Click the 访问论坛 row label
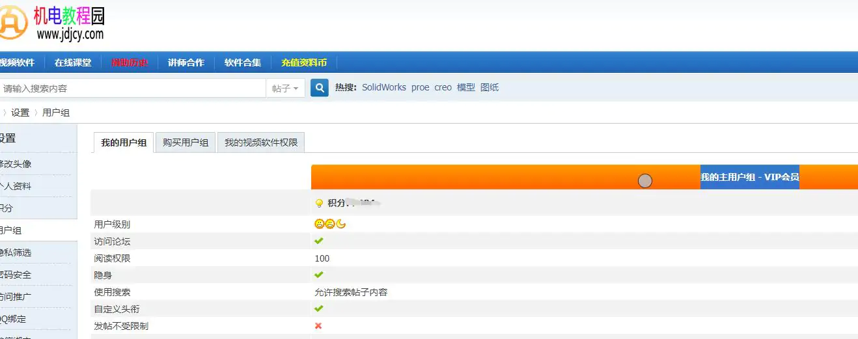The width and height of the screenshot is (858, 339). (112, 241)
